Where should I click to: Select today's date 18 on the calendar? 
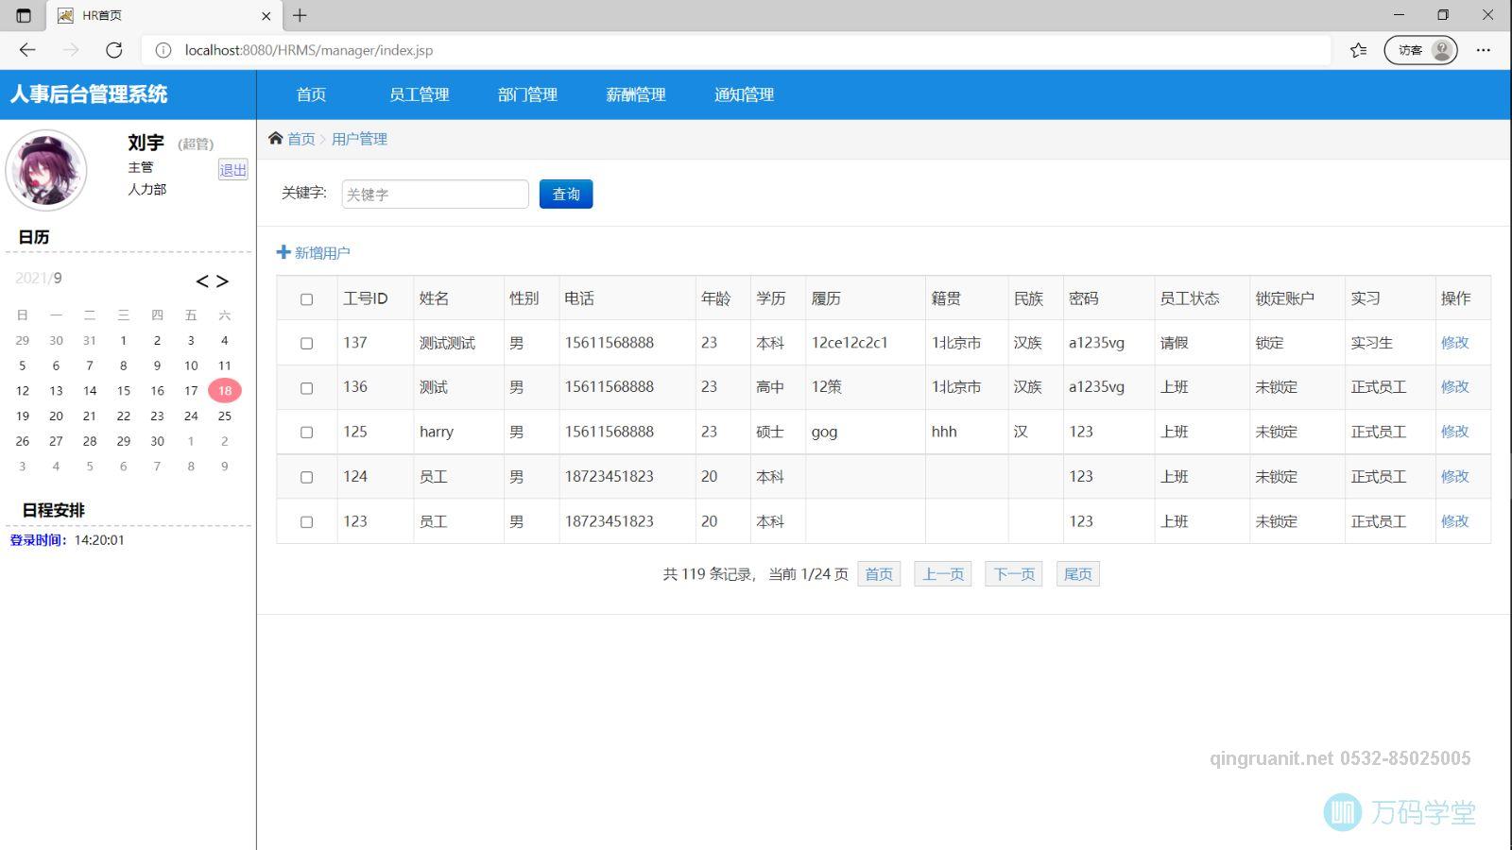pyautogui.click(x=225, y=390)
